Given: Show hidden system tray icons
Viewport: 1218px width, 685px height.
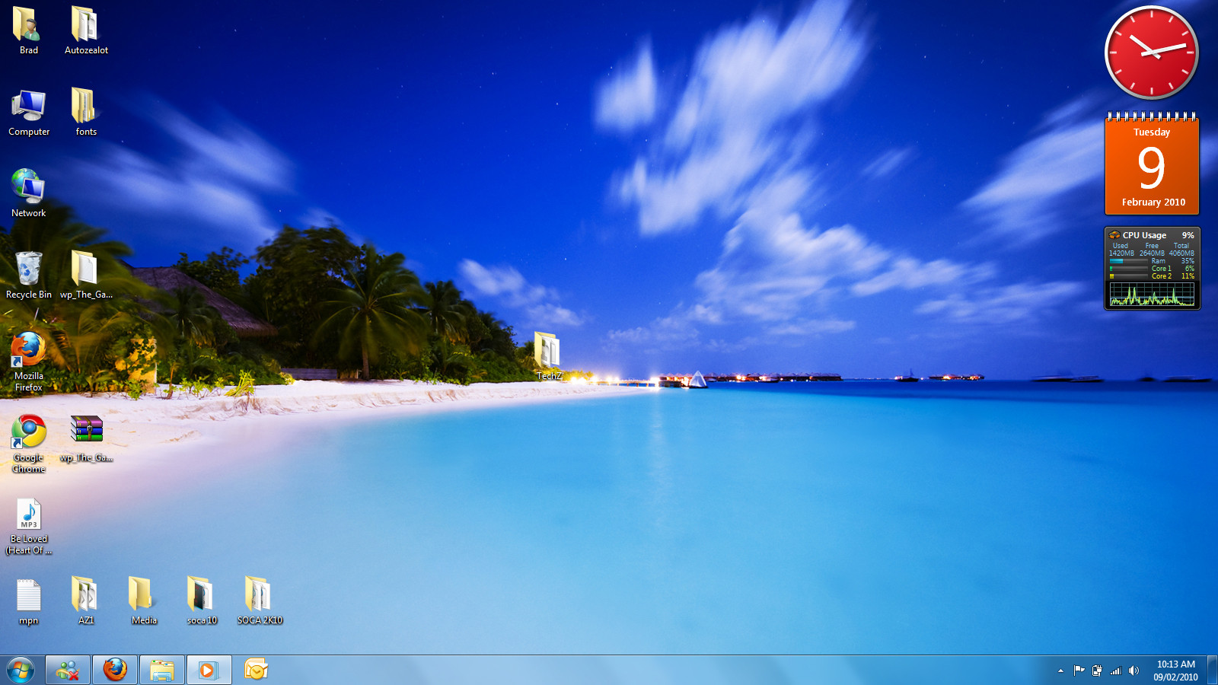Looking at the screenshot, I should click(x=1060, y=671).
